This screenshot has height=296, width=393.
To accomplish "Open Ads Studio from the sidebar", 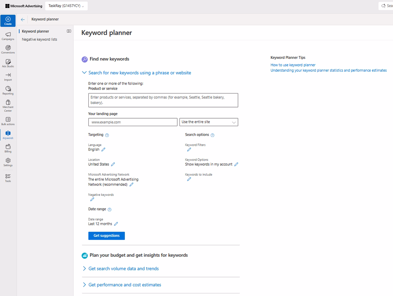I will coord(8,63).
